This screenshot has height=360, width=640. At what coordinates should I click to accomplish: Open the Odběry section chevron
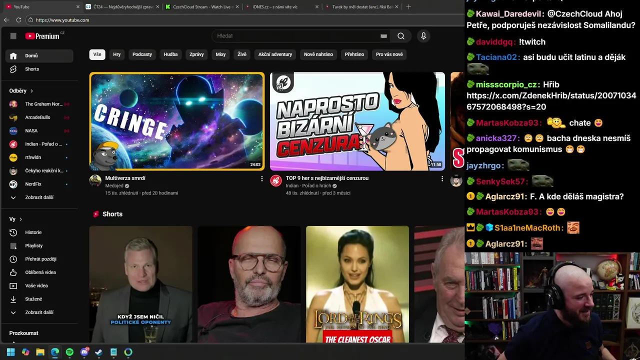[31, 91]
